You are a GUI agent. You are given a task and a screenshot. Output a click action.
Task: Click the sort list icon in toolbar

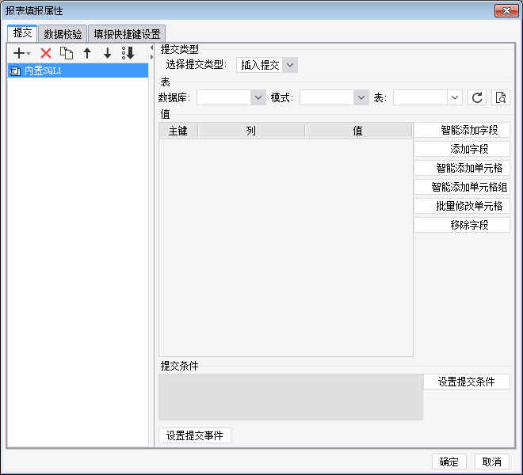[x=128, y=53]
